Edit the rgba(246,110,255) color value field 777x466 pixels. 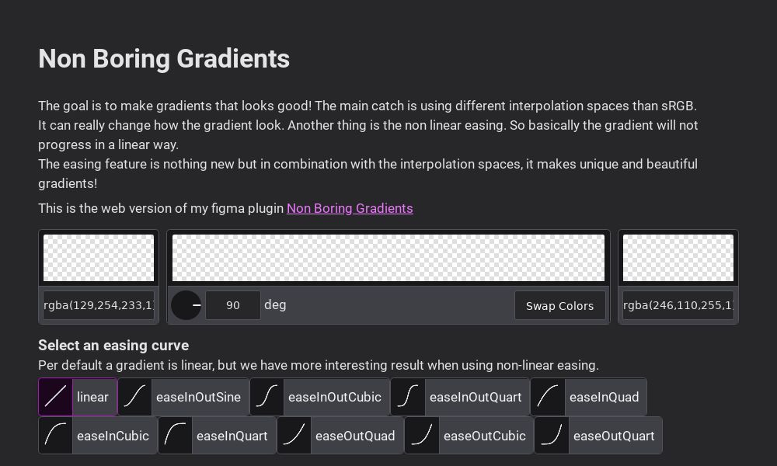678,305
